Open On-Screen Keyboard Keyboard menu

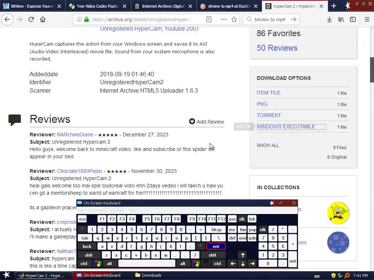96,210
